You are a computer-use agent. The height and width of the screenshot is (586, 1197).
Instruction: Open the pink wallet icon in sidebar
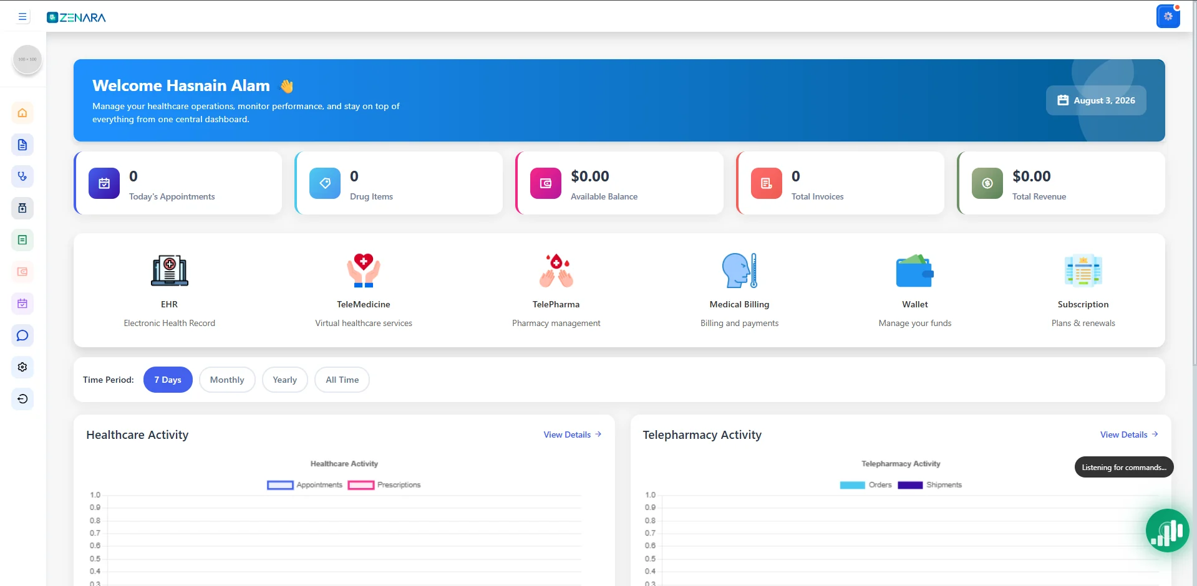click(22, 272)
